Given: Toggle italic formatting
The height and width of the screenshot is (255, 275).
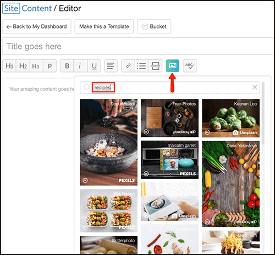Looking at the screenshot, I should pos(80,66).
